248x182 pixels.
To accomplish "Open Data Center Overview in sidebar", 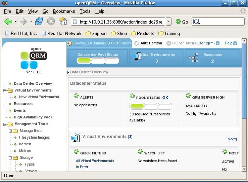I will (33, 83).
